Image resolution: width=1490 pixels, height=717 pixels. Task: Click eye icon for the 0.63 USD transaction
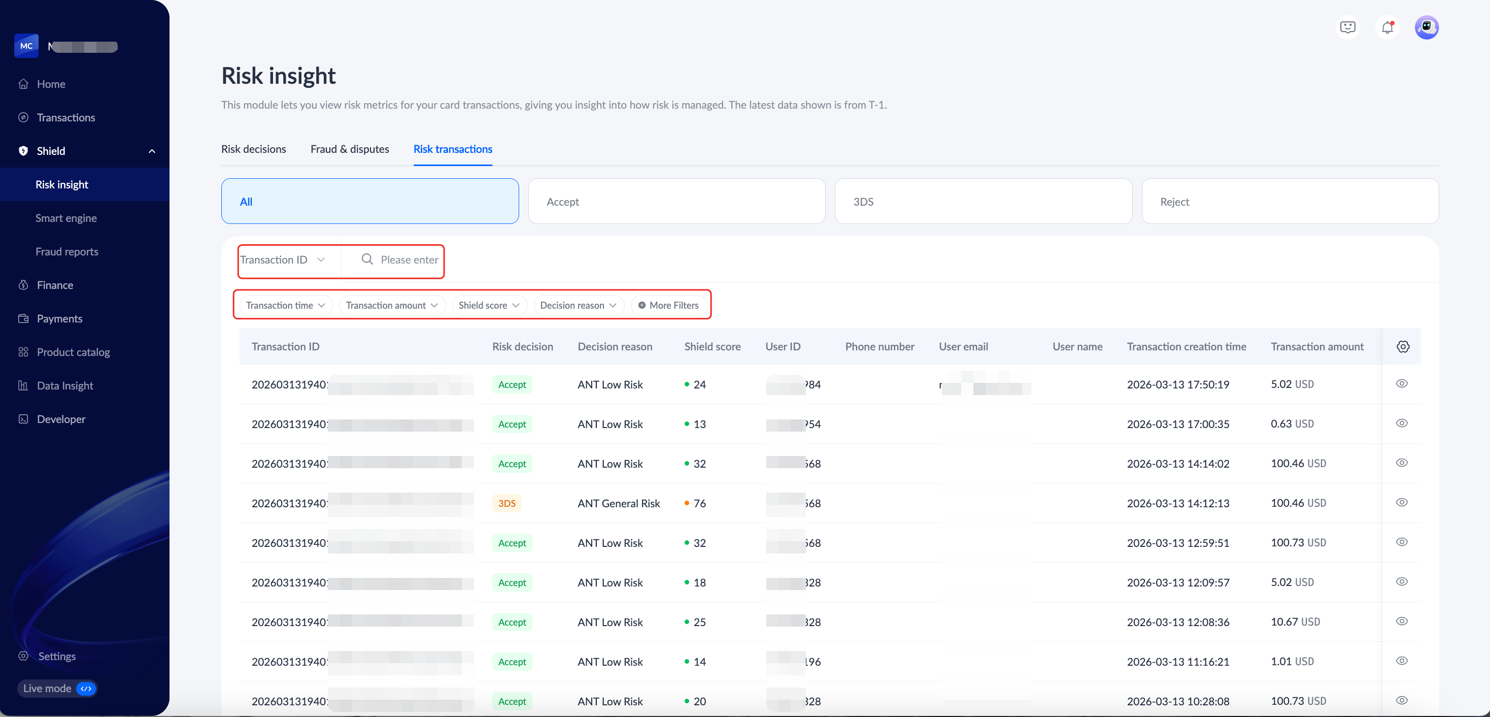1402,423
